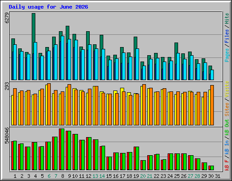Select the "kB Out" legend label
The height and width of the screenshot is (181, 232).
click(x=227, y=128)
